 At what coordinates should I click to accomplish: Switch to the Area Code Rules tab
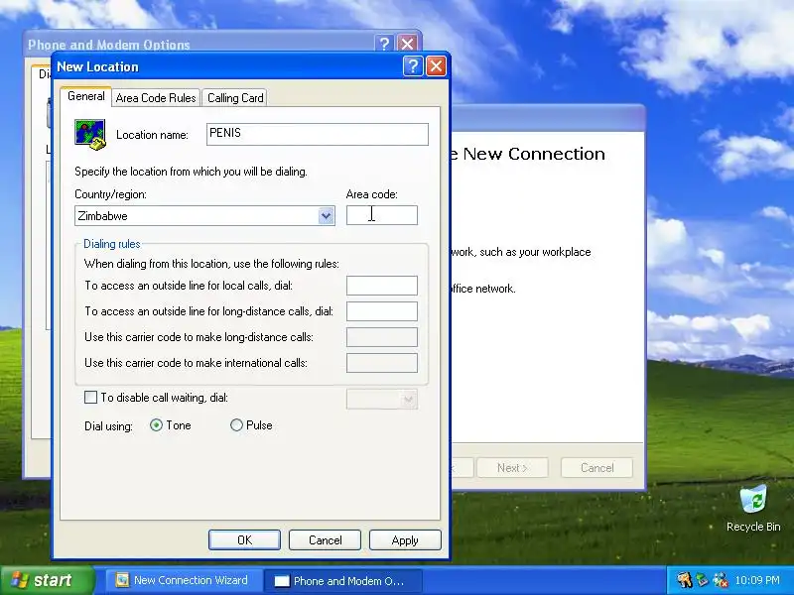tap(156, 97)
